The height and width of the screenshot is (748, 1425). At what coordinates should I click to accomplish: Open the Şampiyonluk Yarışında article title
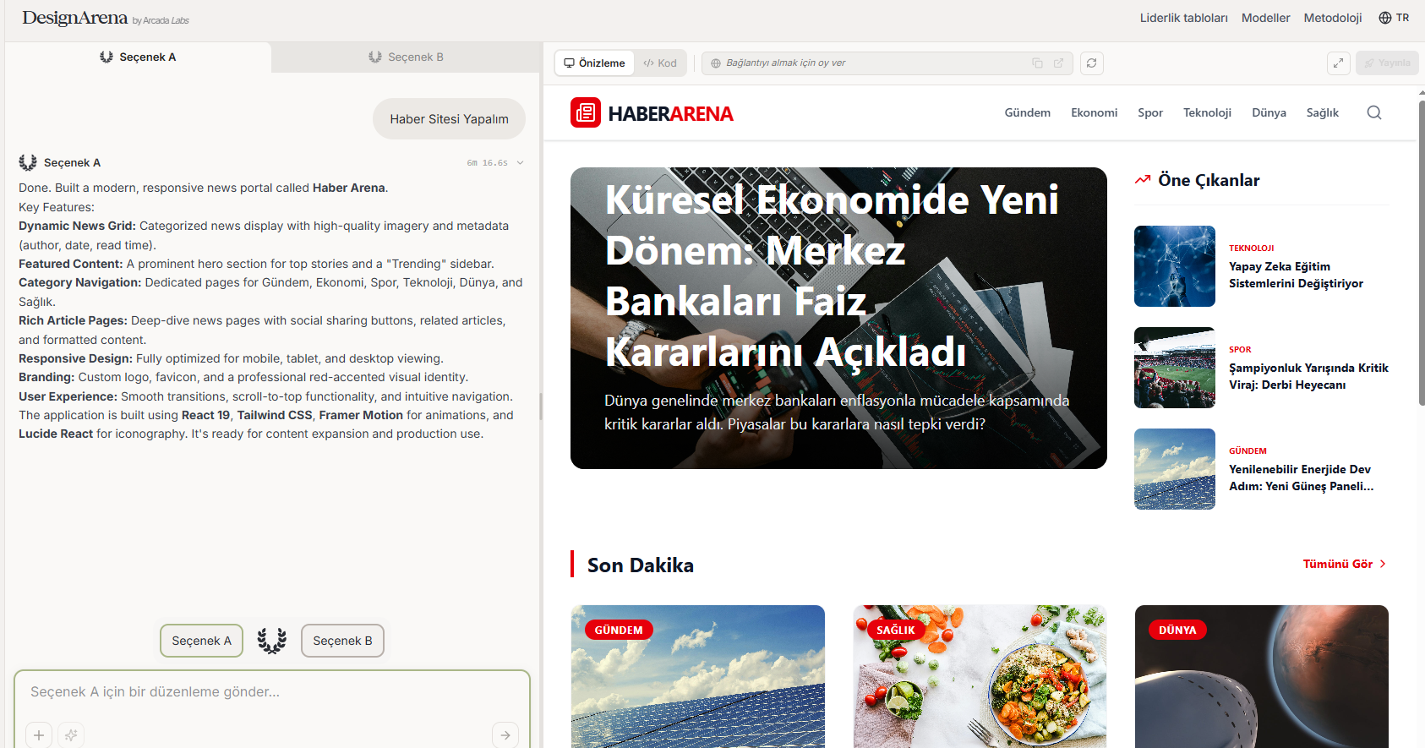click(1308, 376)
